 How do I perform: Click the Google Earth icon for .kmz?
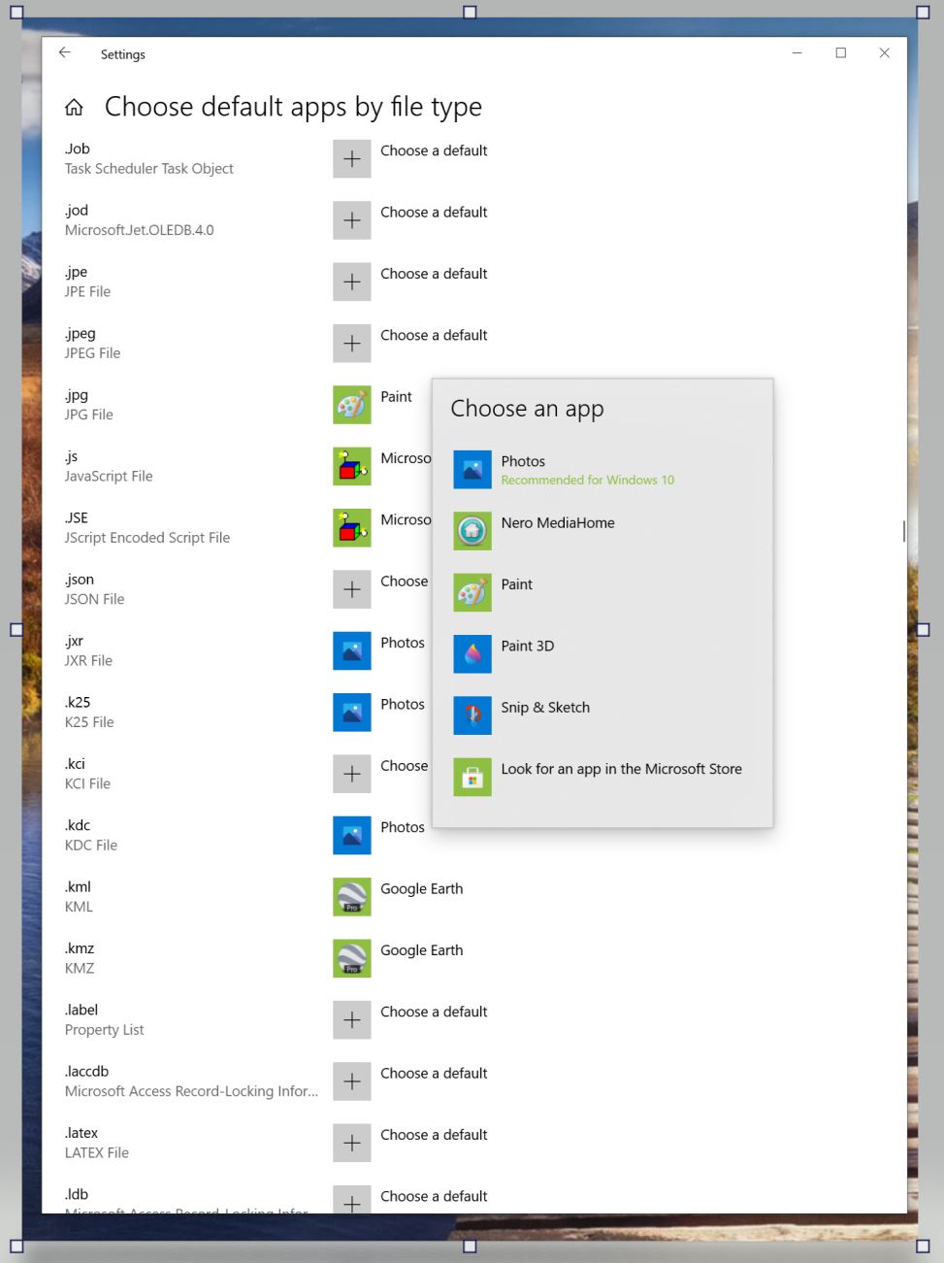[352, 958]
